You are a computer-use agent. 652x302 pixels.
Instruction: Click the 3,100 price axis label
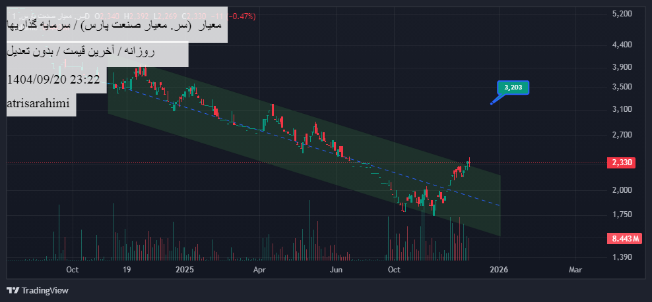pos(622,109)
